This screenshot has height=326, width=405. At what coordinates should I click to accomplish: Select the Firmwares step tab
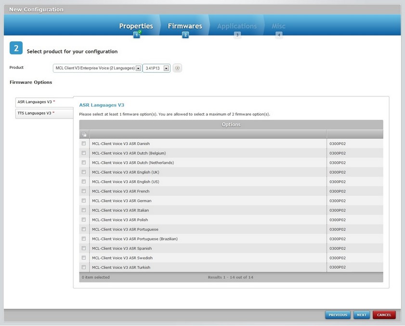[x=185, y=26]
